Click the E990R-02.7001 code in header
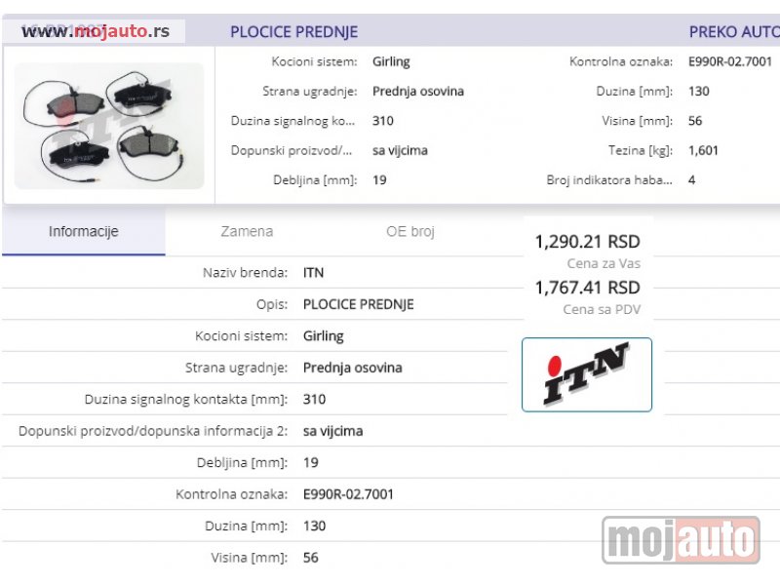Screen dimensions: 780x585 (729, 61)
